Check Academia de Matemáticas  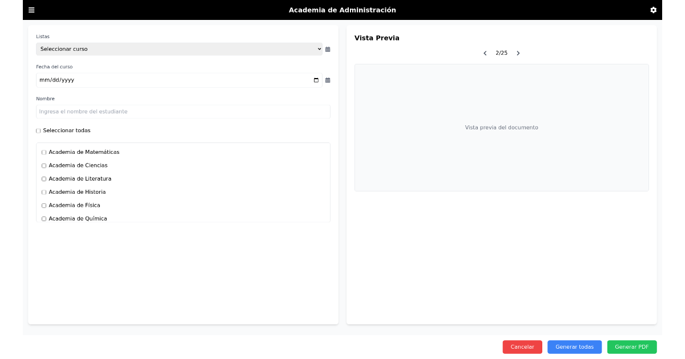click(x=44, y=152)
